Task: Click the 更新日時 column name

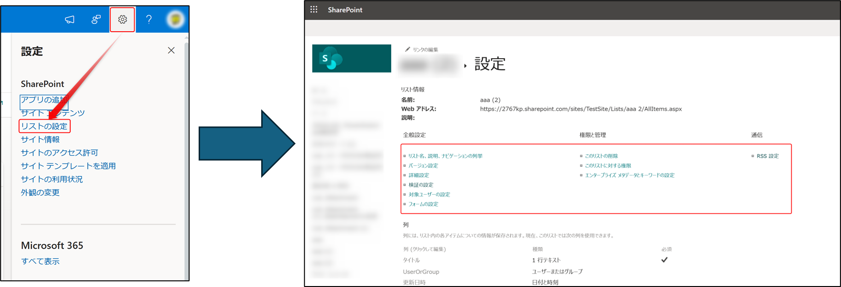Action: click(x=414, y=282)
